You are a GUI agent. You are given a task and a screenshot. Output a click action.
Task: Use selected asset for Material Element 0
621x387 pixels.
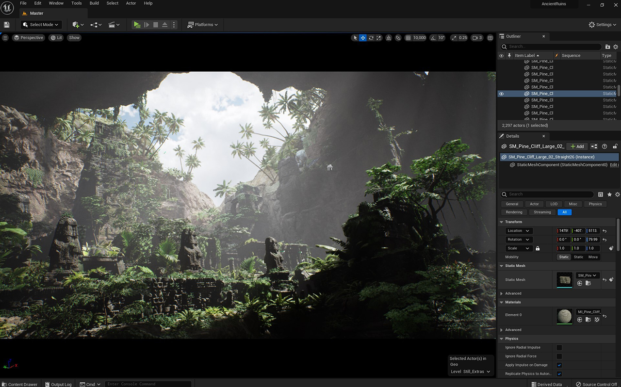580,320
